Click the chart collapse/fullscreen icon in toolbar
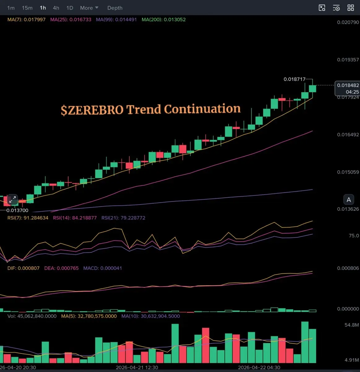Viewport: 360px width, 372px height. tap(322, 8)
